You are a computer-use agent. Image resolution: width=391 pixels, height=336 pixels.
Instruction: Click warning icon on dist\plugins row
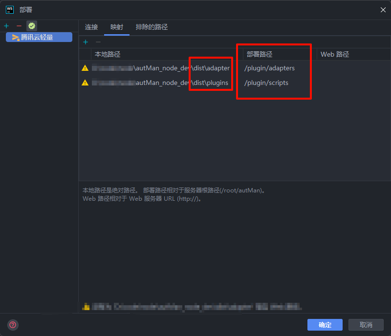[85, 83]
